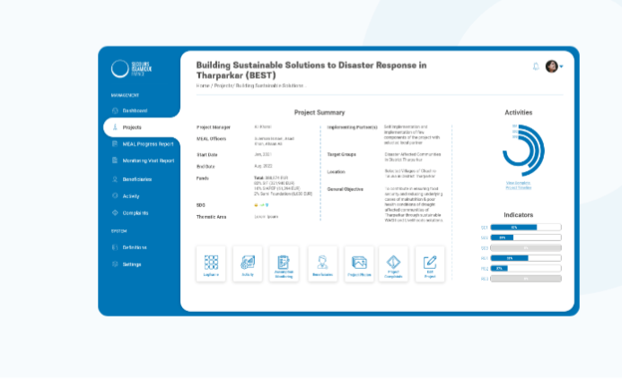Open the Activity tile icon
Viewport: 622px width, 381px height.
coord(248,263)
